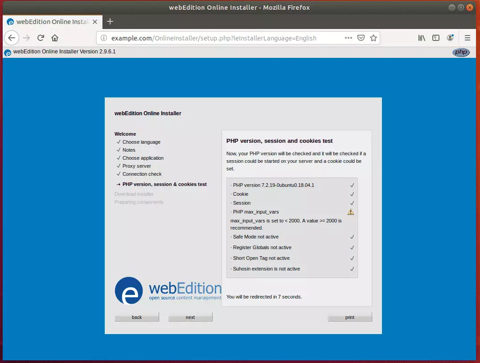Open the Firefox hamburger menu
Image resolution: width=480 pixels, height=363 pixels.
468,38
